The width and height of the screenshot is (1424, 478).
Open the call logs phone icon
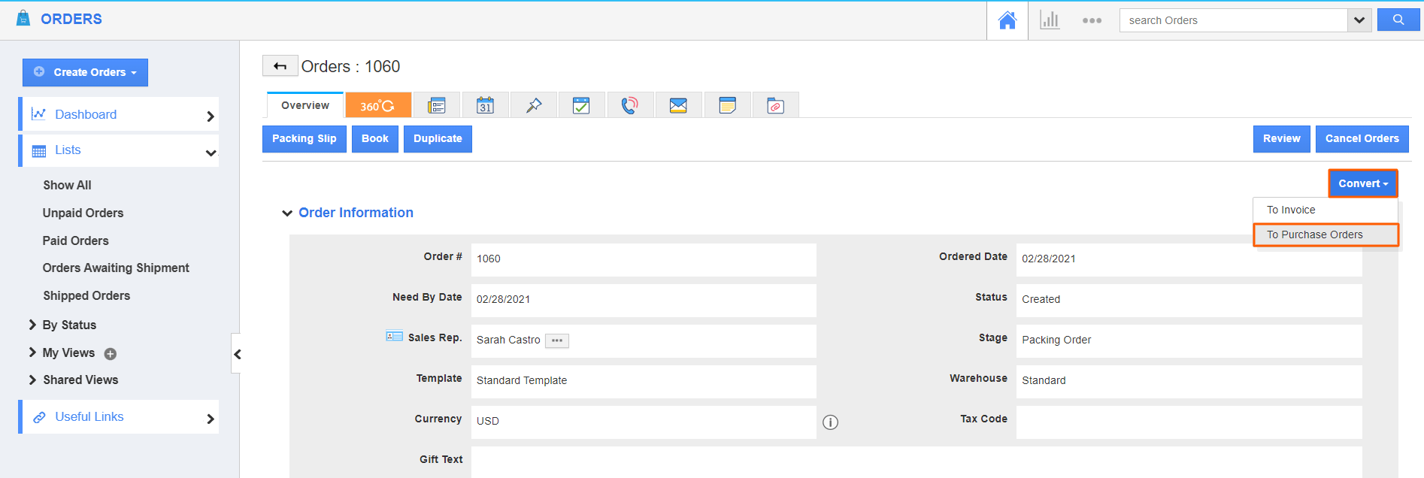pos(629,105)
